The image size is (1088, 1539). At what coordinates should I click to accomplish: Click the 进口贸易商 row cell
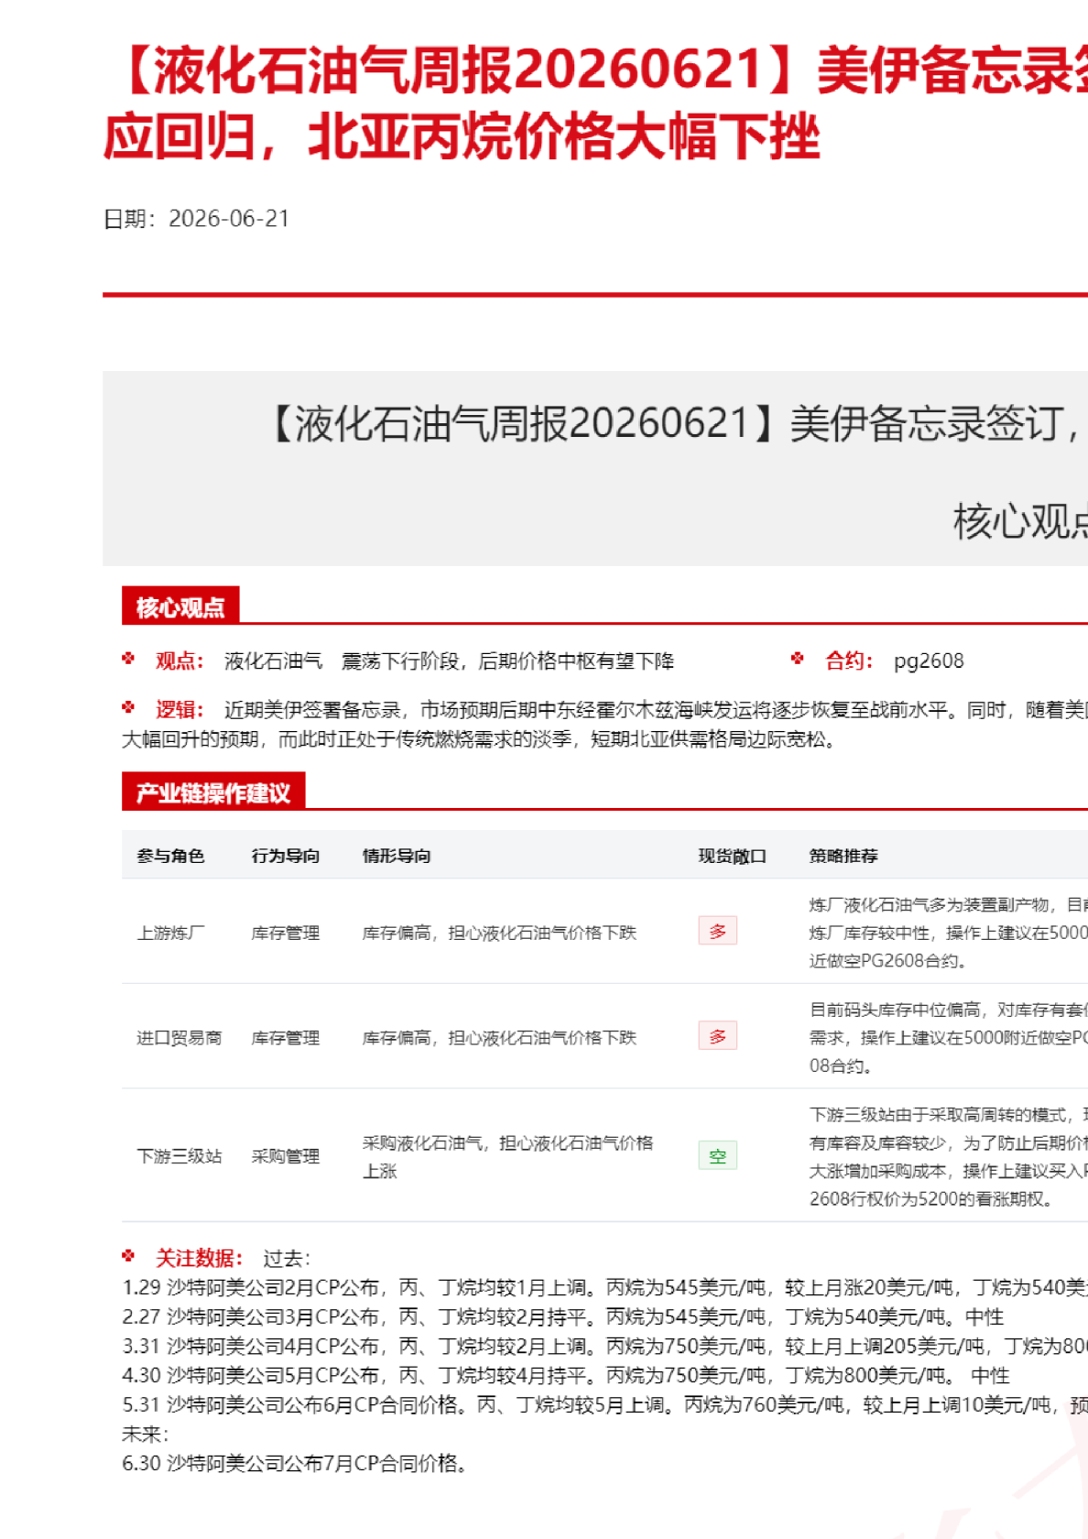180,1038
